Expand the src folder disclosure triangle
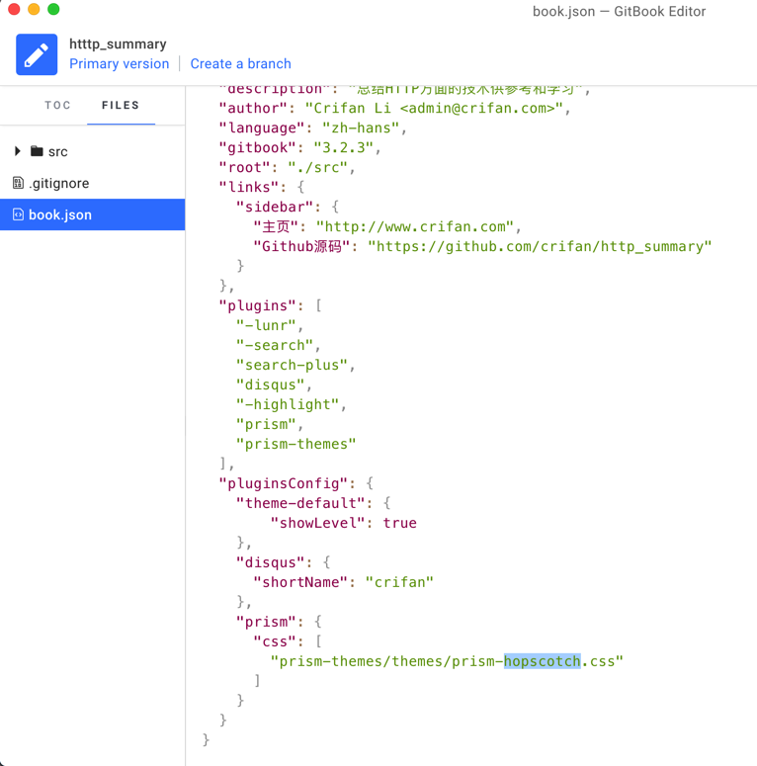The width and height of the screenshot is (757, 766). [17, 151]
